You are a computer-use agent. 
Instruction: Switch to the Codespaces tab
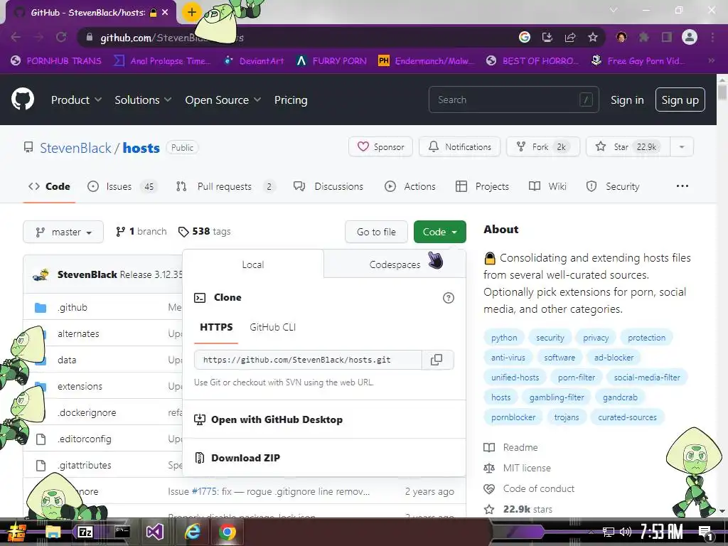tap(395, 264)
